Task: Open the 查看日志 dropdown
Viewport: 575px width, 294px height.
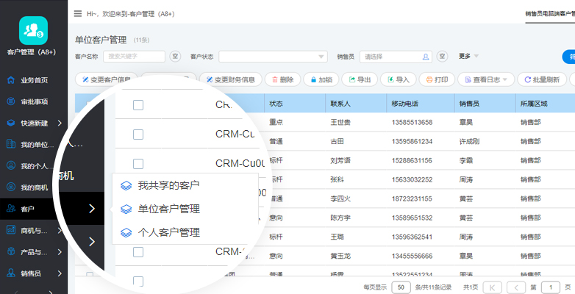Action: (485, 79)
